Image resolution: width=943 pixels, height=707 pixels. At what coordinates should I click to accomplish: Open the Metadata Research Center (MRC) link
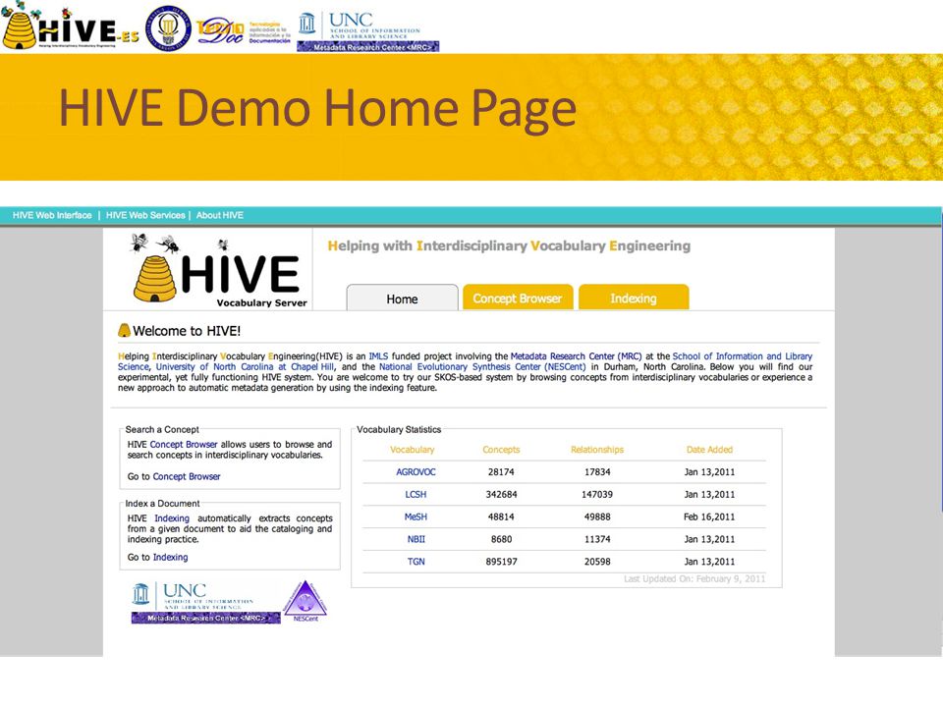(577, 355)
